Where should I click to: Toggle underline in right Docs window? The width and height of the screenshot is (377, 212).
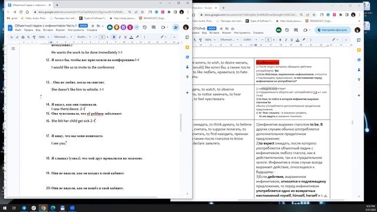coord(292,39)
